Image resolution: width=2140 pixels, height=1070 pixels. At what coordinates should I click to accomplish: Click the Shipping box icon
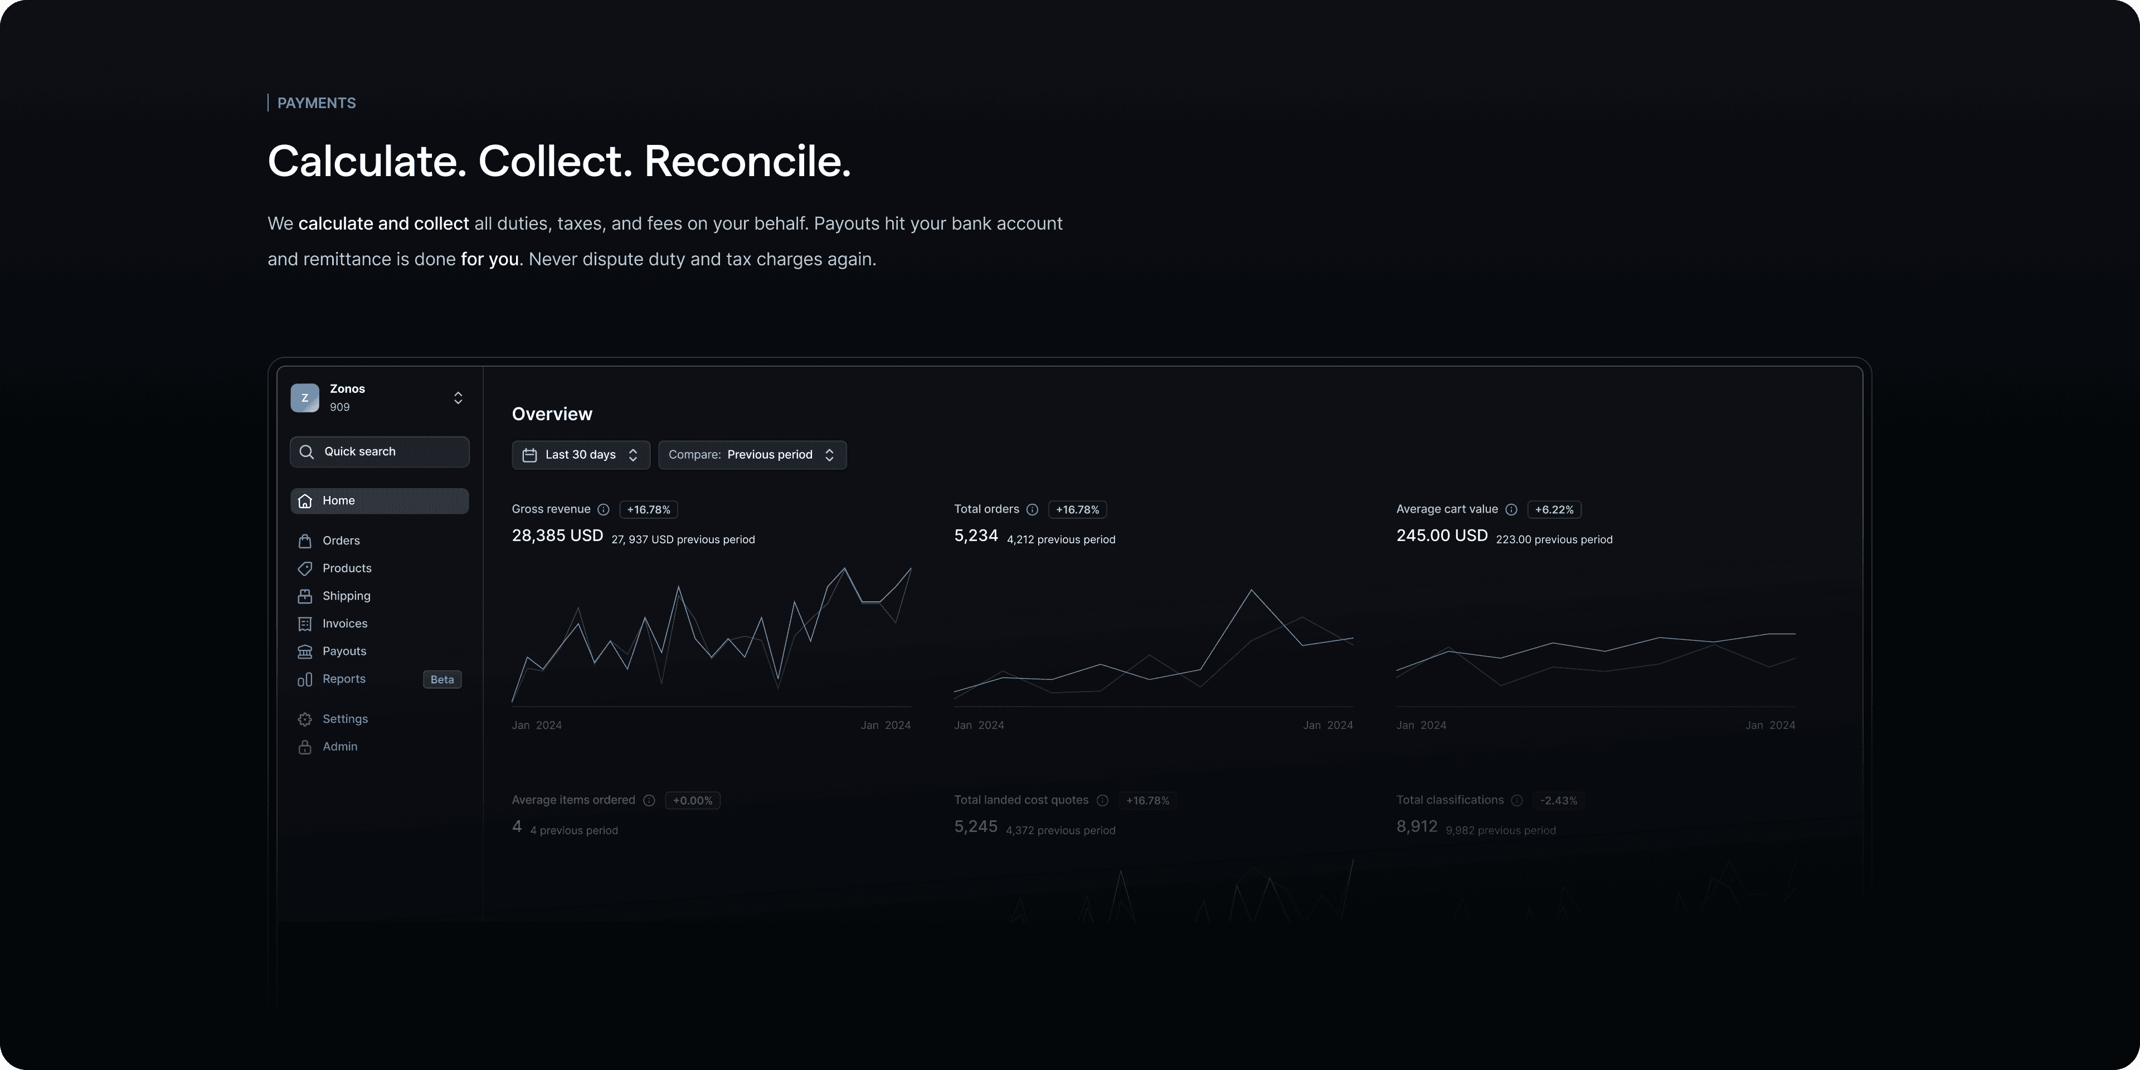tap(305, 596)
